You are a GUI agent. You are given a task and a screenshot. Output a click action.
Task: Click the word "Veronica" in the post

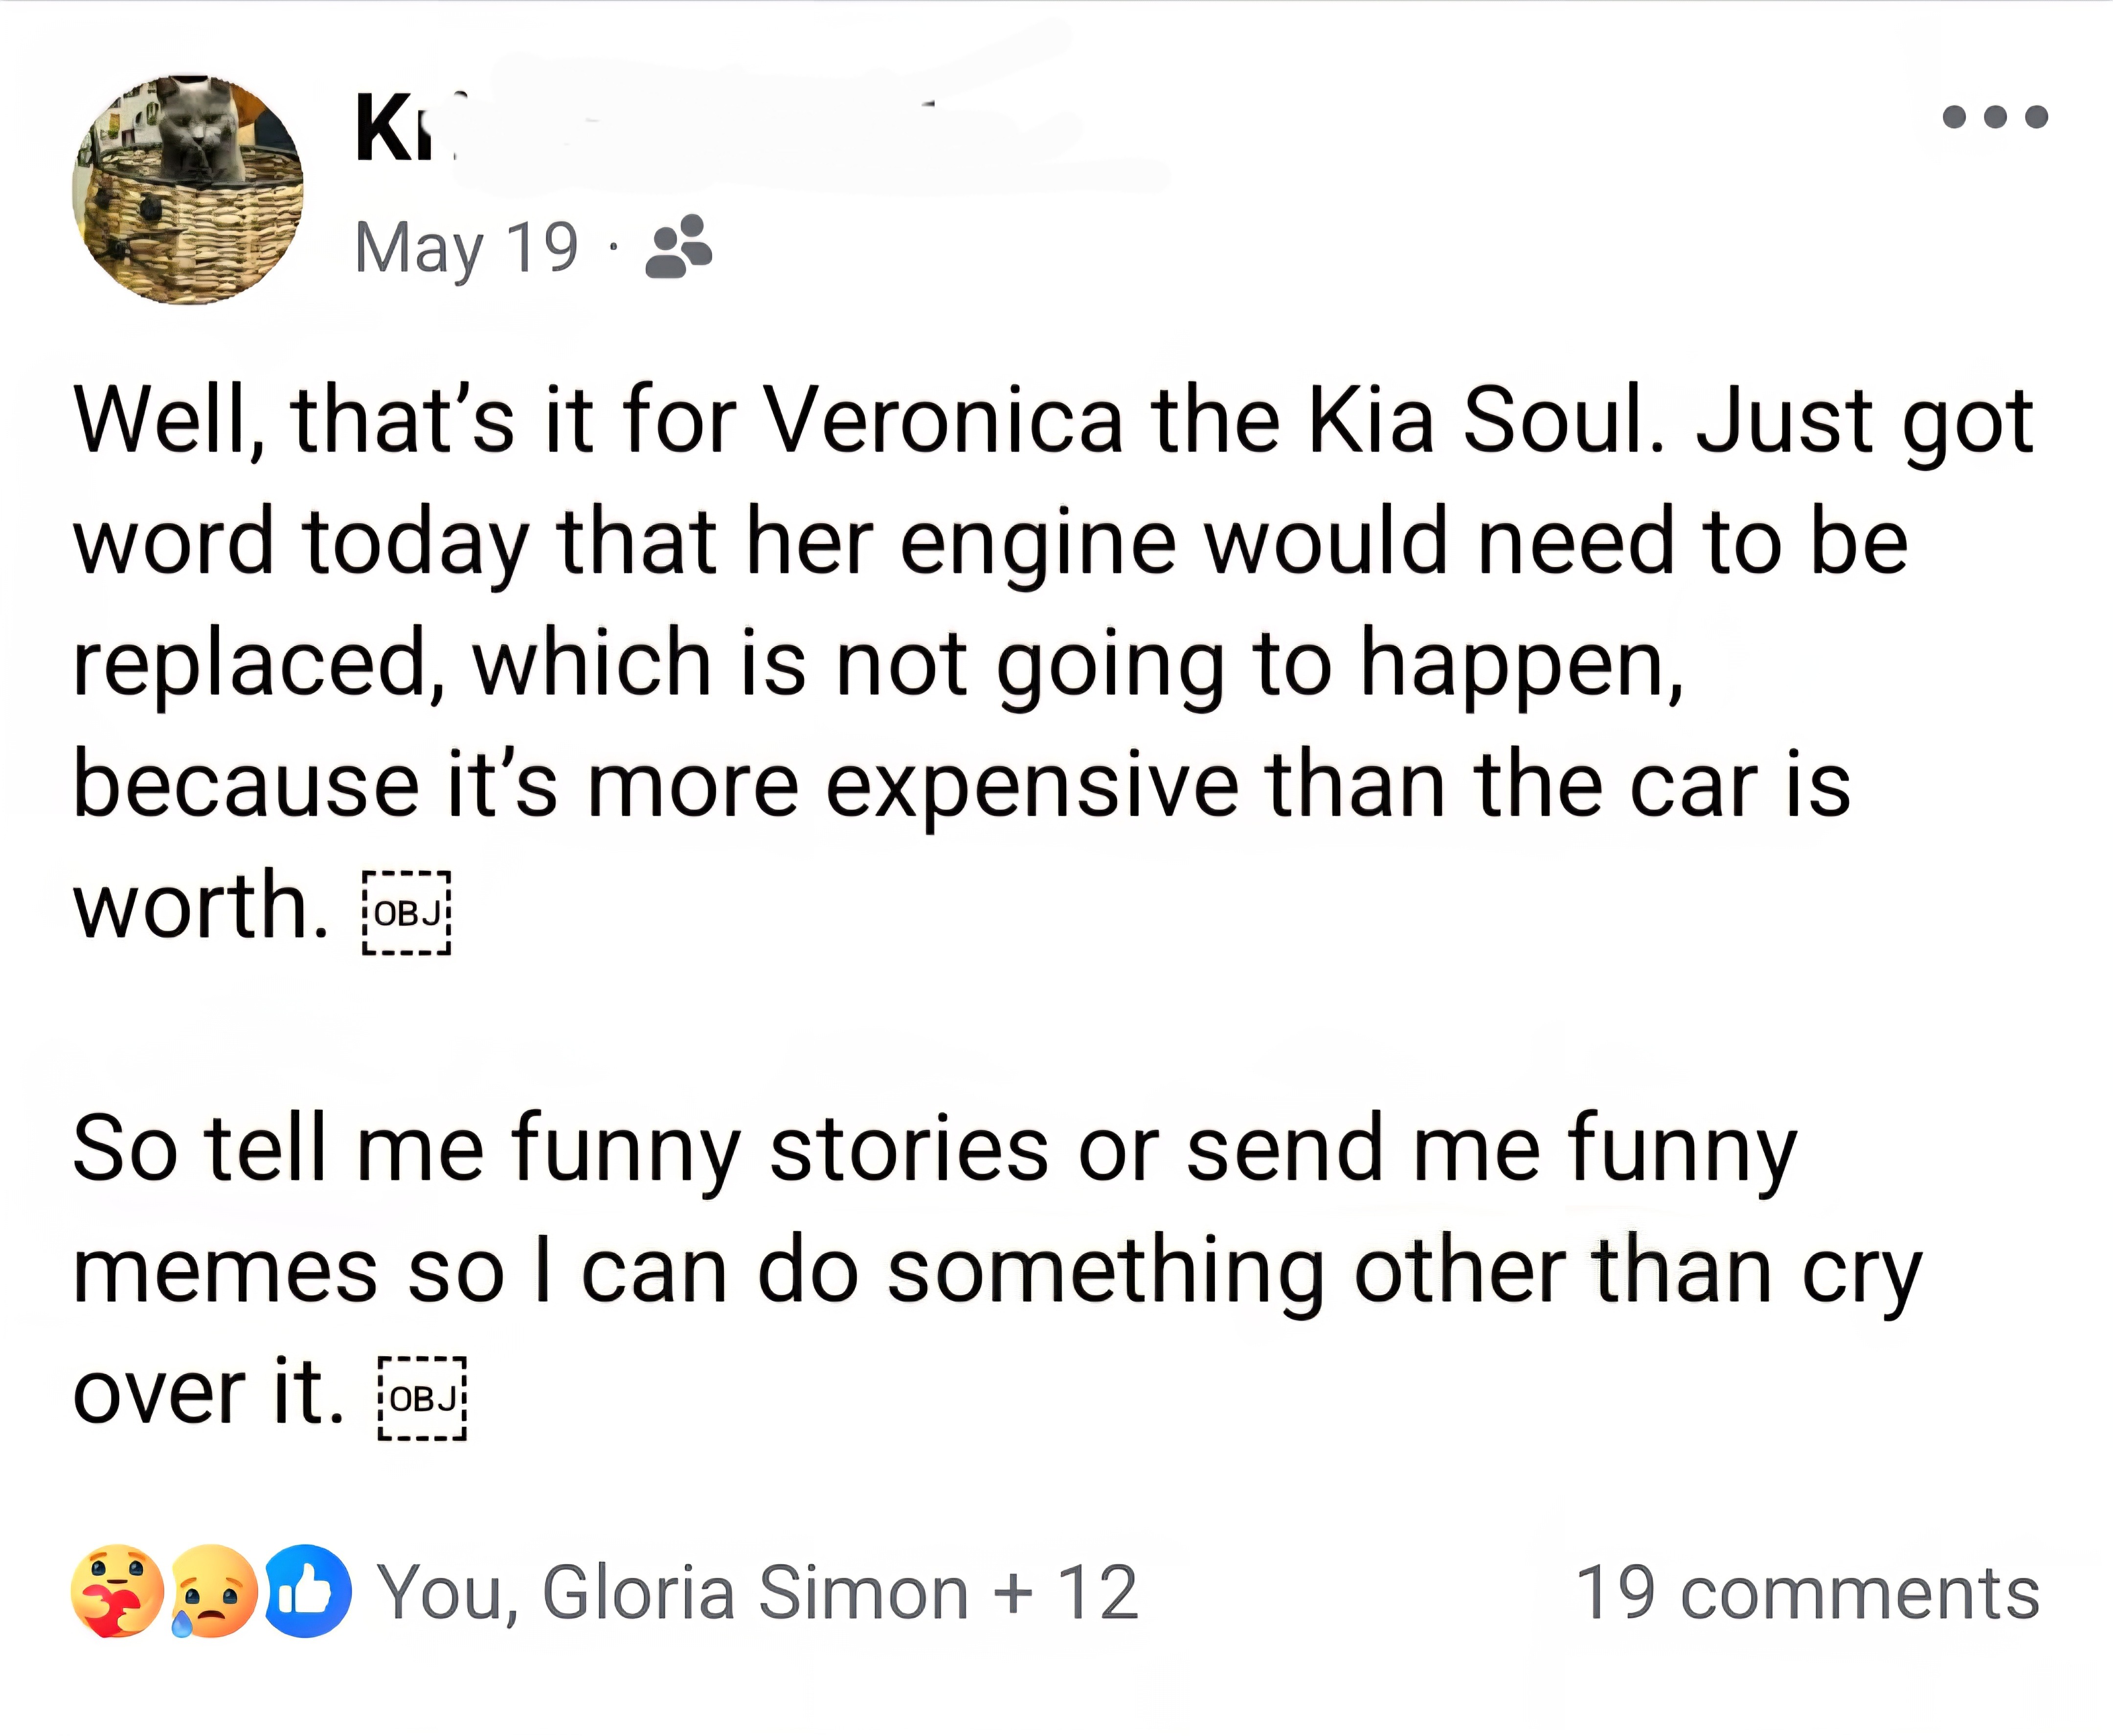point(943,420)
